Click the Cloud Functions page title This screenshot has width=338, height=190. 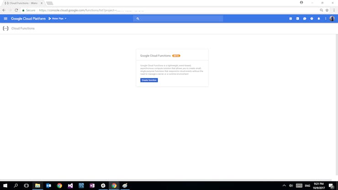23,28
